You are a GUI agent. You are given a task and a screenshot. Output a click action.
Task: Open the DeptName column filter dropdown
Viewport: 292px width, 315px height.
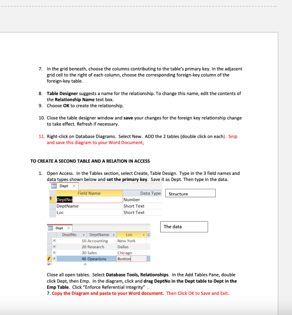pyautogui.click(x=114, y=235)
